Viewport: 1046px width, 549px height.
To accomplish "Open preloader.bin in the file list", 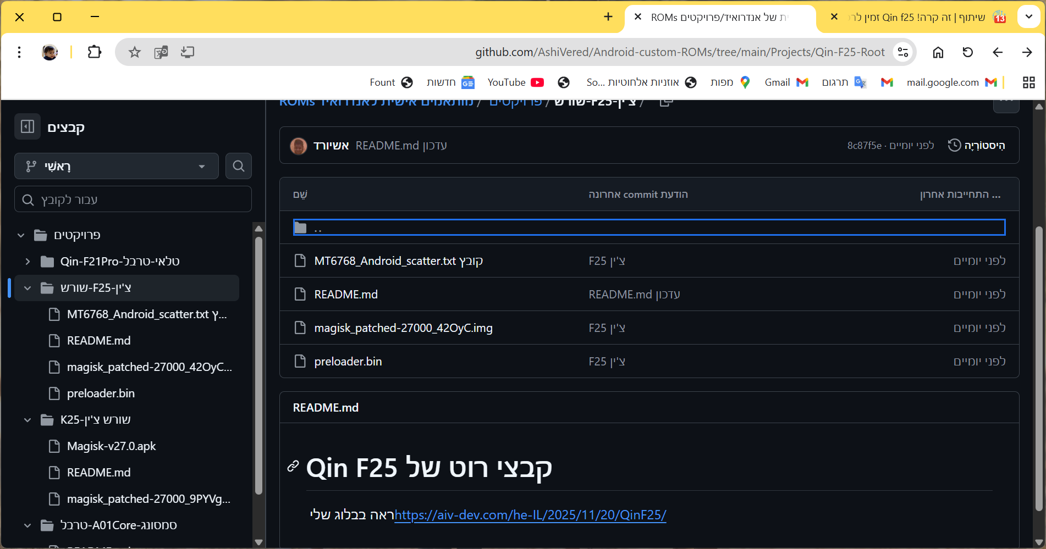I will coord(348,362).
